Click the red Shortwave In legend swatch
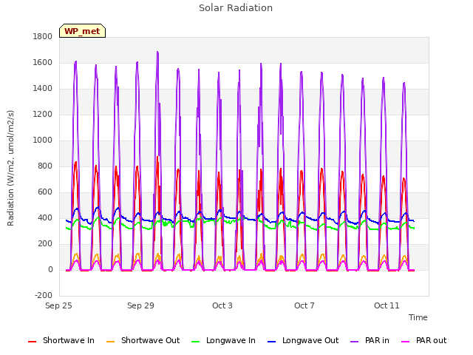The height and width of the screenshot is (355, 473). pyautogui.click(x=33, y=342)
